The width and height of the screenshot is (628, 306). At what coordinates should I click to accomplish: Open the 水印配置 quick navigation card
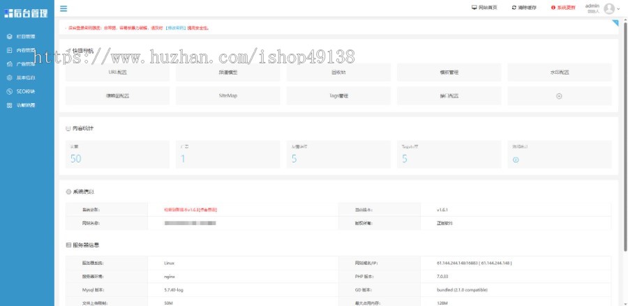(x=560, y=72)
